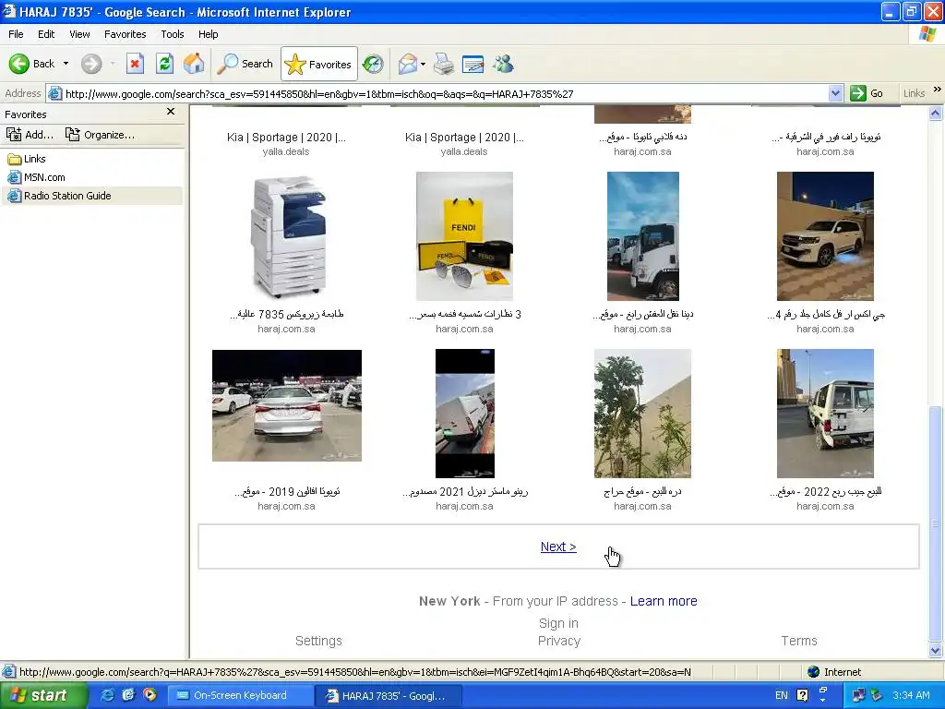Go to Home page icon

click(x=194, y=64)
